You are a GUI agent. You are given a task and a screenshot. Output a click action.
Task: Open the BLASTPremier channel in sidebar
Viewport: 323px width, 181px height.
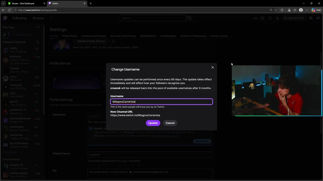22,145
